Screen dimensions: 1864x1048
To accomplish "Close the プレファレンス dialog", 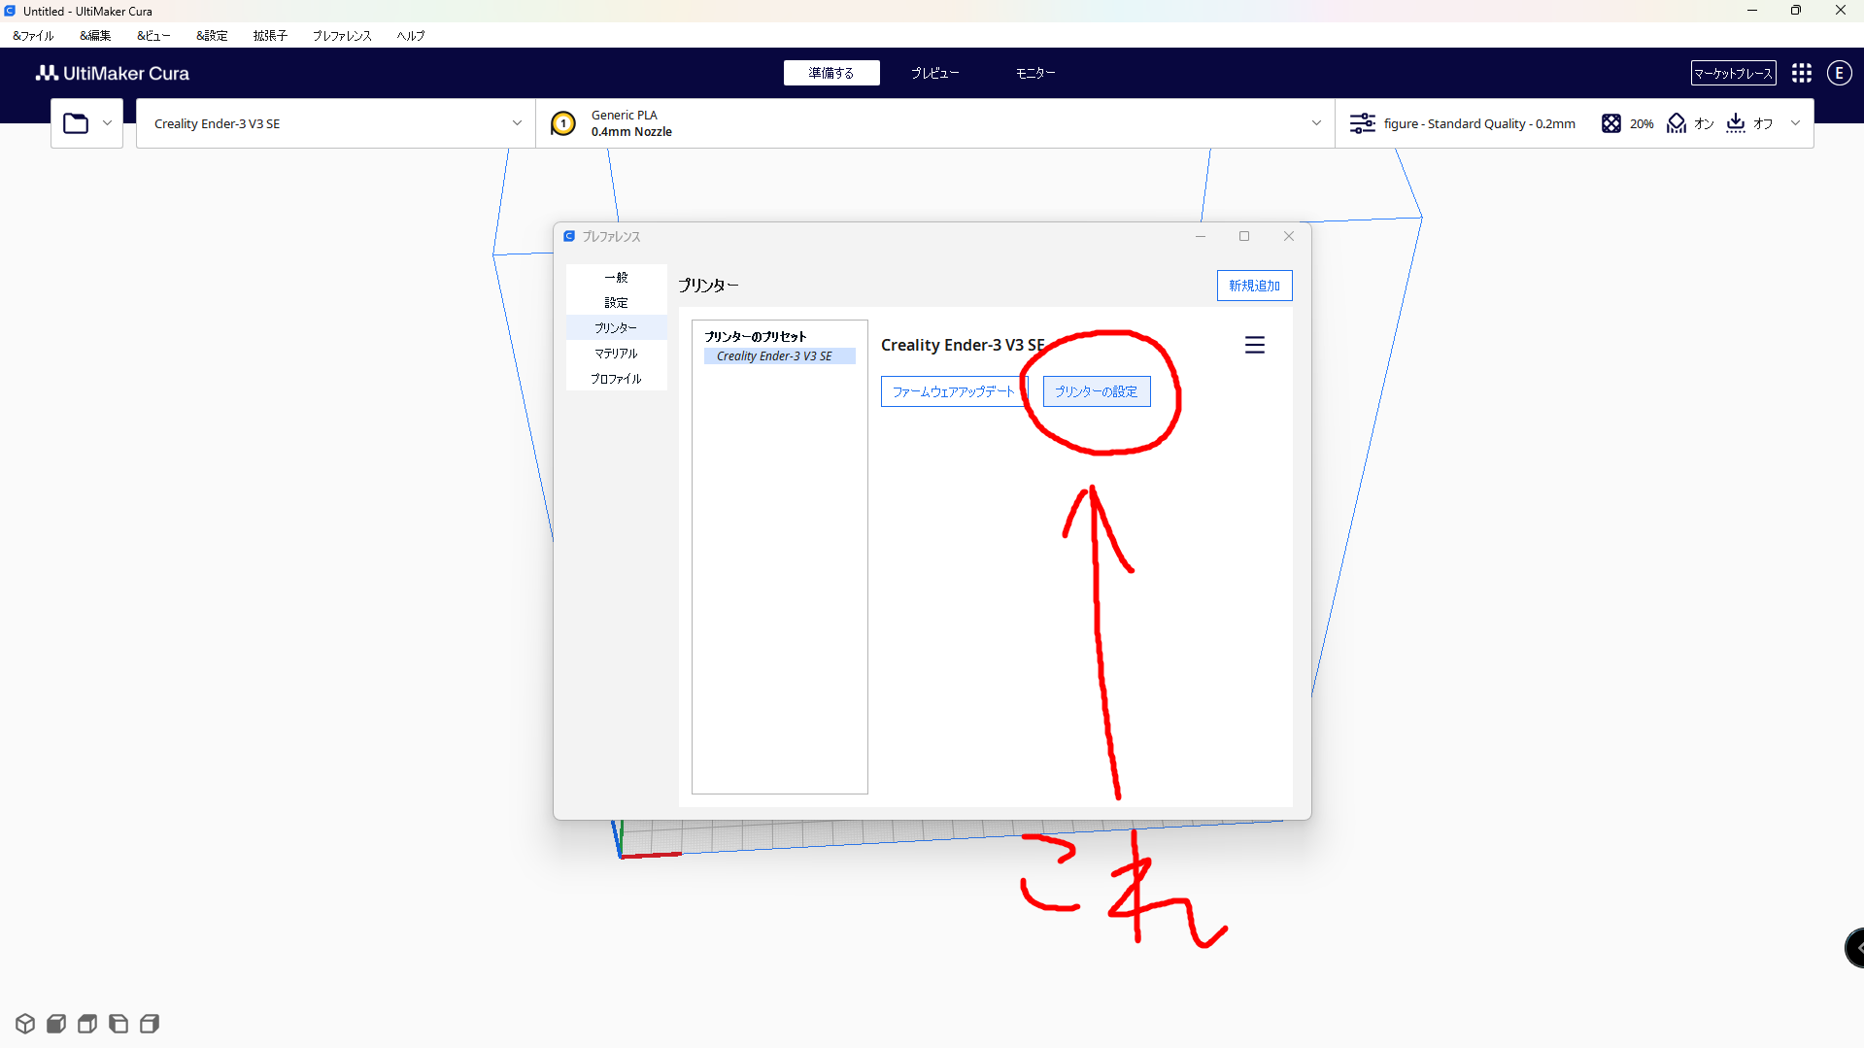I will point(1289,236).
